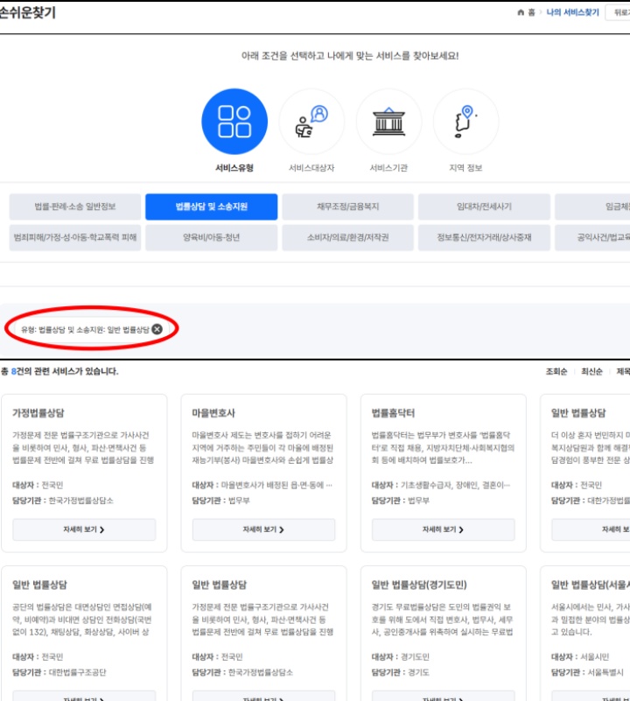Click the 서비스기관 label under icon
The image size is (630, 701).
[388, 168]
